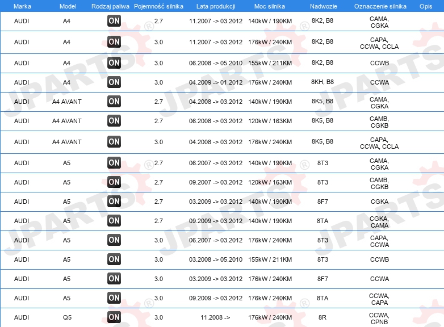Select the CCWA engine code in the 8KH row
Viewport: 444px width, 327px height.
click(379, 82)
